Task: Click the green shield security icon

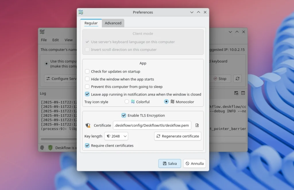Action: [50, 148]
